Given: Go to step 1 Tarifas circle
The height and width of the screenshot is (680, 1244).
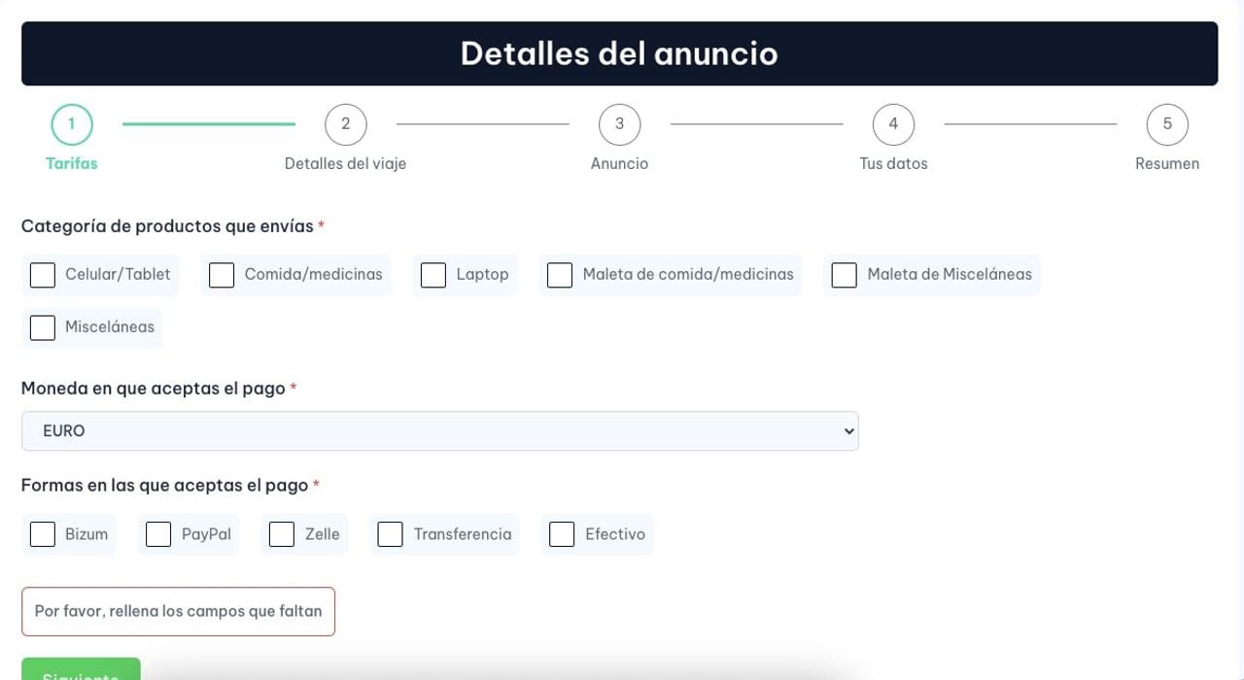Looking at the screenshot, I should [x=72, y=124].
